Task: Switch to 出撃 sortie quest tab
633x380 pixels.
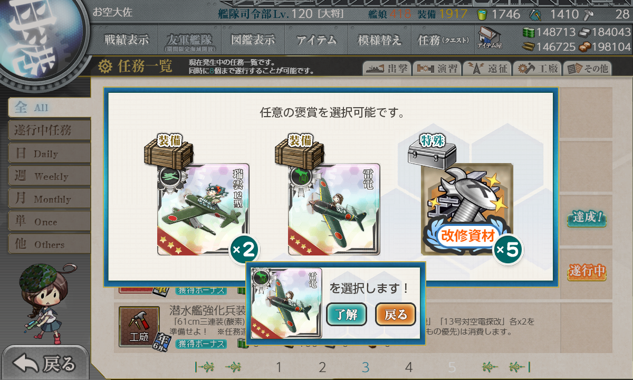Action: [x=386, y=69]
